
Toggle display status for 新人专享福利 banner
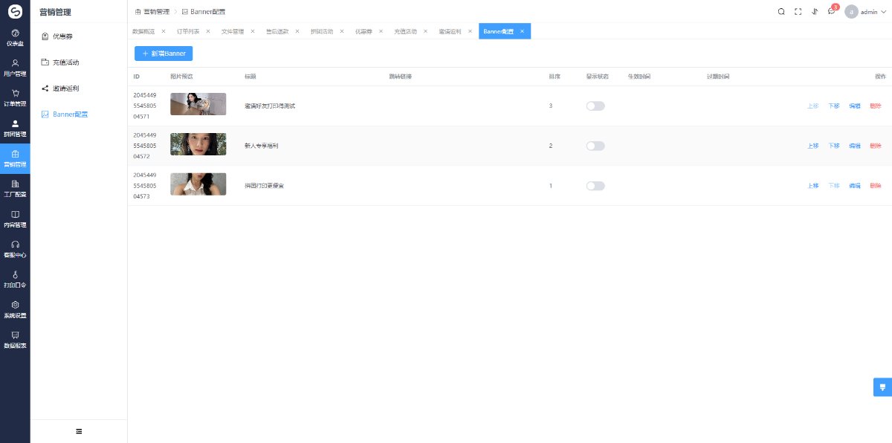[595, 146]
